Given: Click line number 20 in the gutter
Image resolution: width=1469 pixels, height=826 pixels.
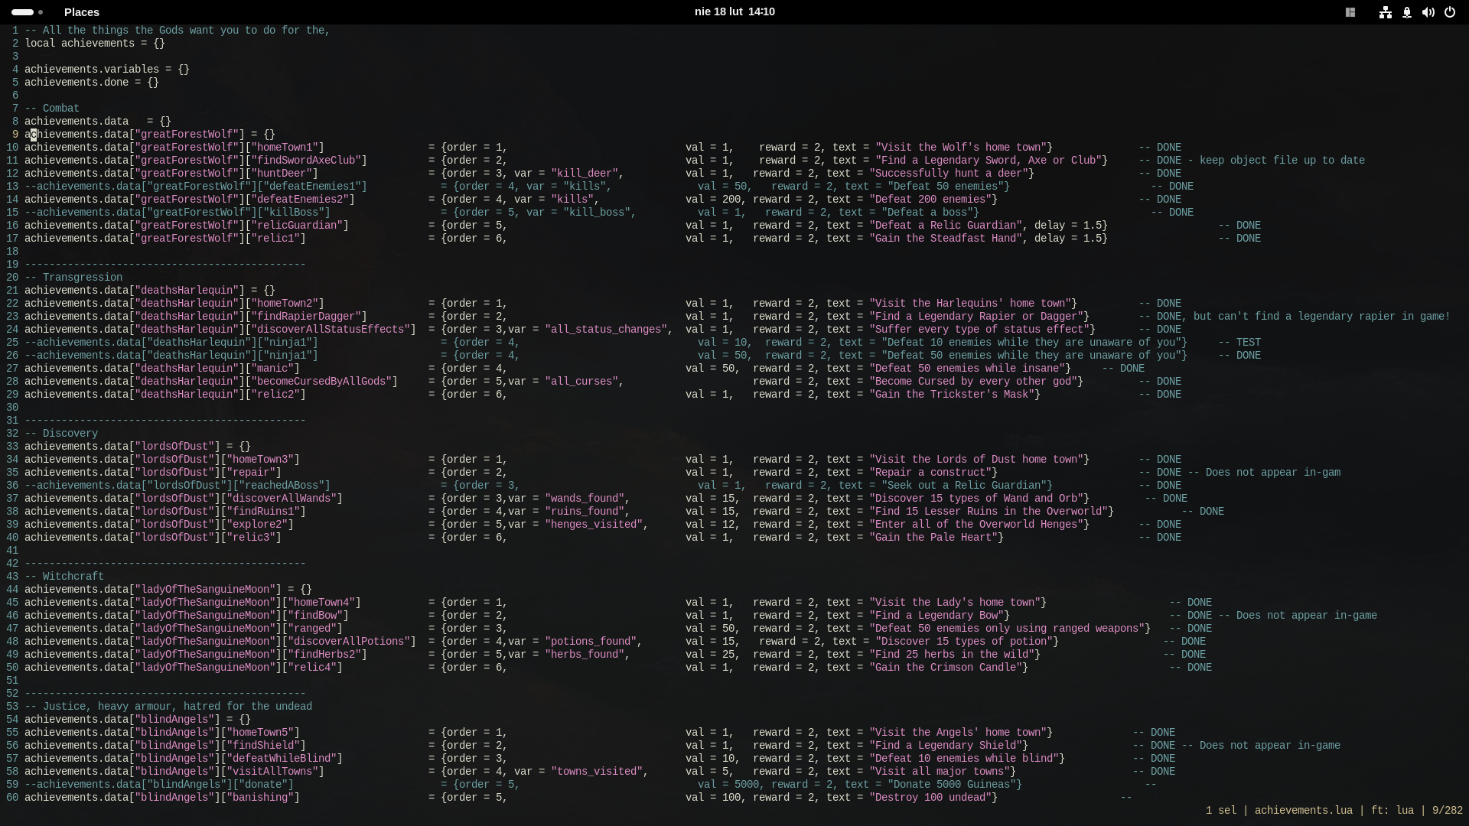Looking at the screenshot, I should pyautogui.click(x=12, y=278).
